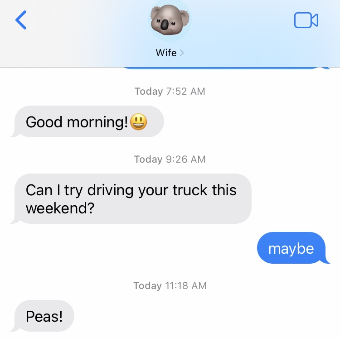Tap the smiley emoji in message

tap(138, 122)
